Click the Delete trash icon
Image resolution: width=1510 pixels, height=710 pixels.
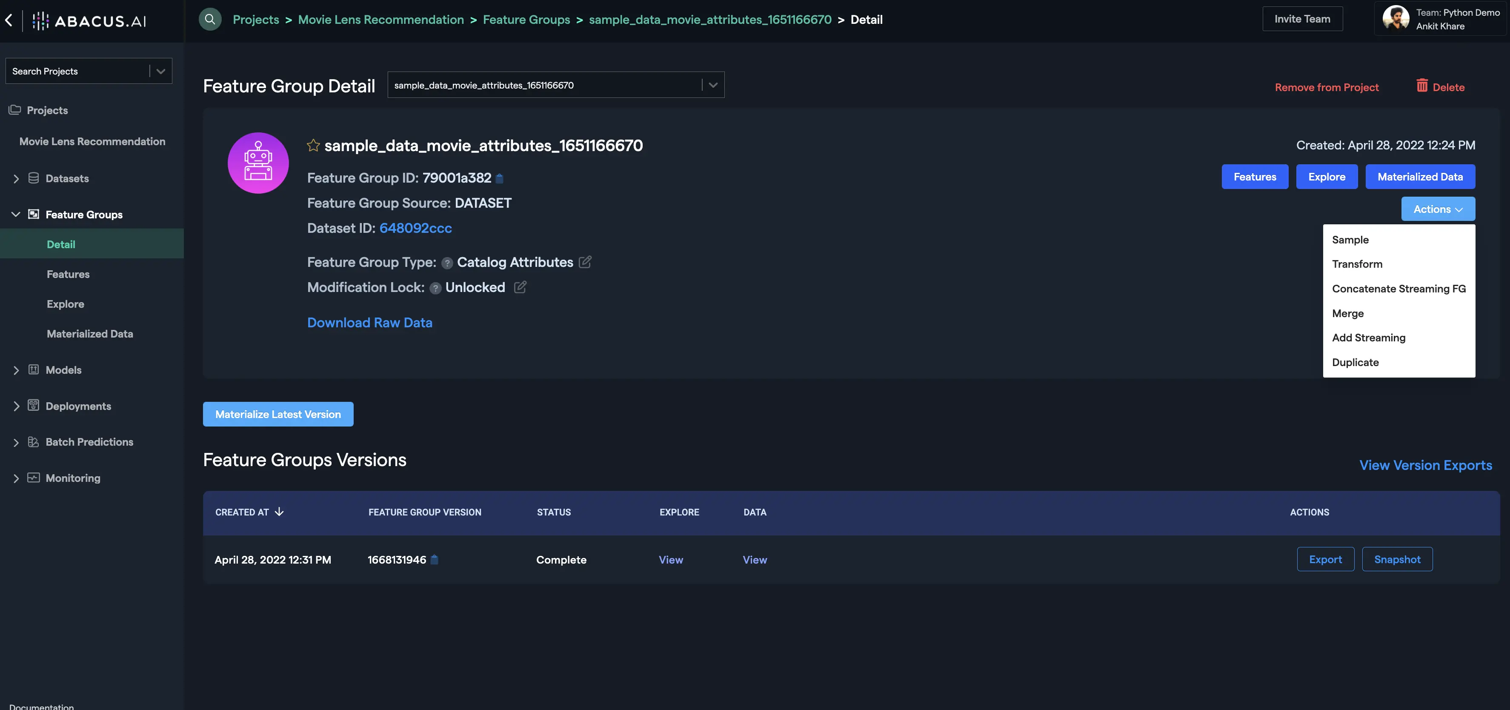pyautogui.click(x=1422, y=86)
